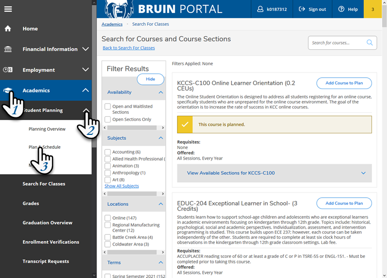Click the user profile icon beside k0187312

coord(260,9)
